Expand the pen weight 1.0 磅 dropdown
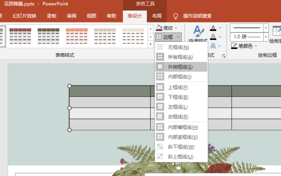Viewport: 281px width, 176px height. tap(266, 36)
